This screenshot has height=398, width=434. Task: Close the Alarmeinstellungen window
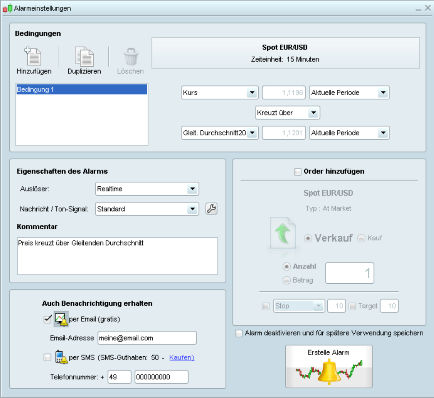tap(428, 8)
